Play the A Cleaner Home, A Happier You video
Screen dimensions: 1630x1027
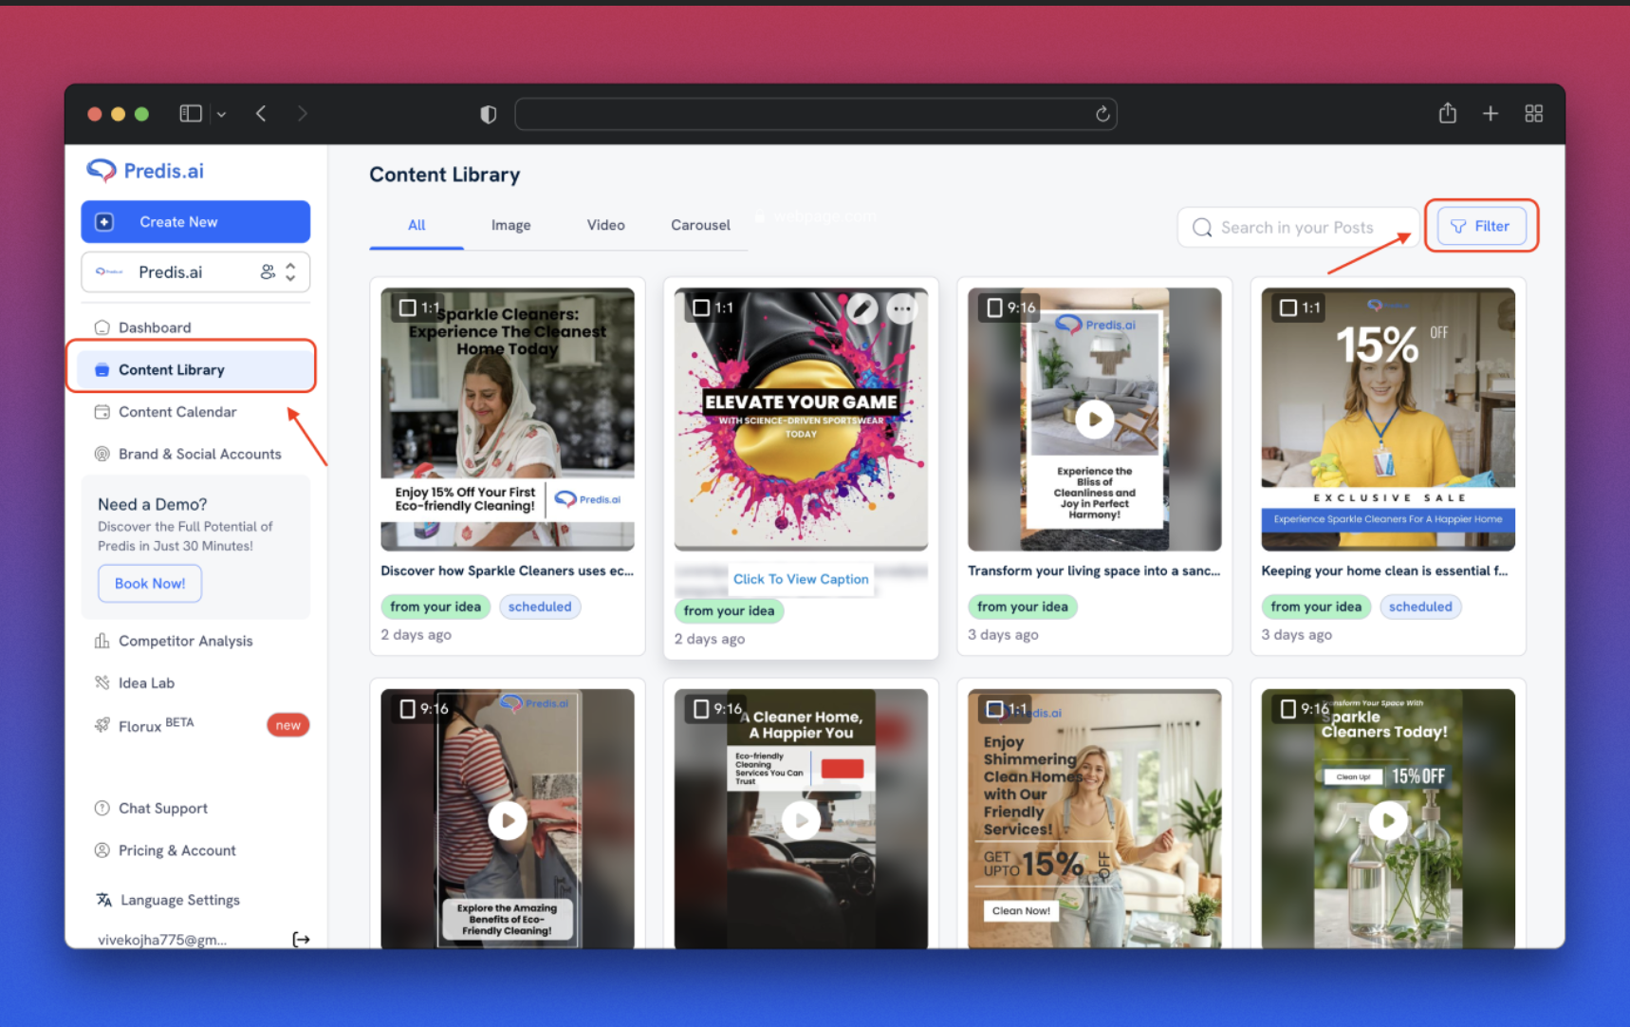pyautogui.click(x=801, y=820)
